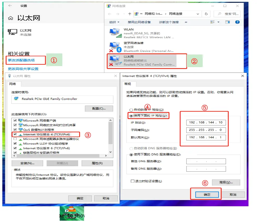The image size is (257, 222).
Task: Click the 默认网关 input field
Action: 206,137
